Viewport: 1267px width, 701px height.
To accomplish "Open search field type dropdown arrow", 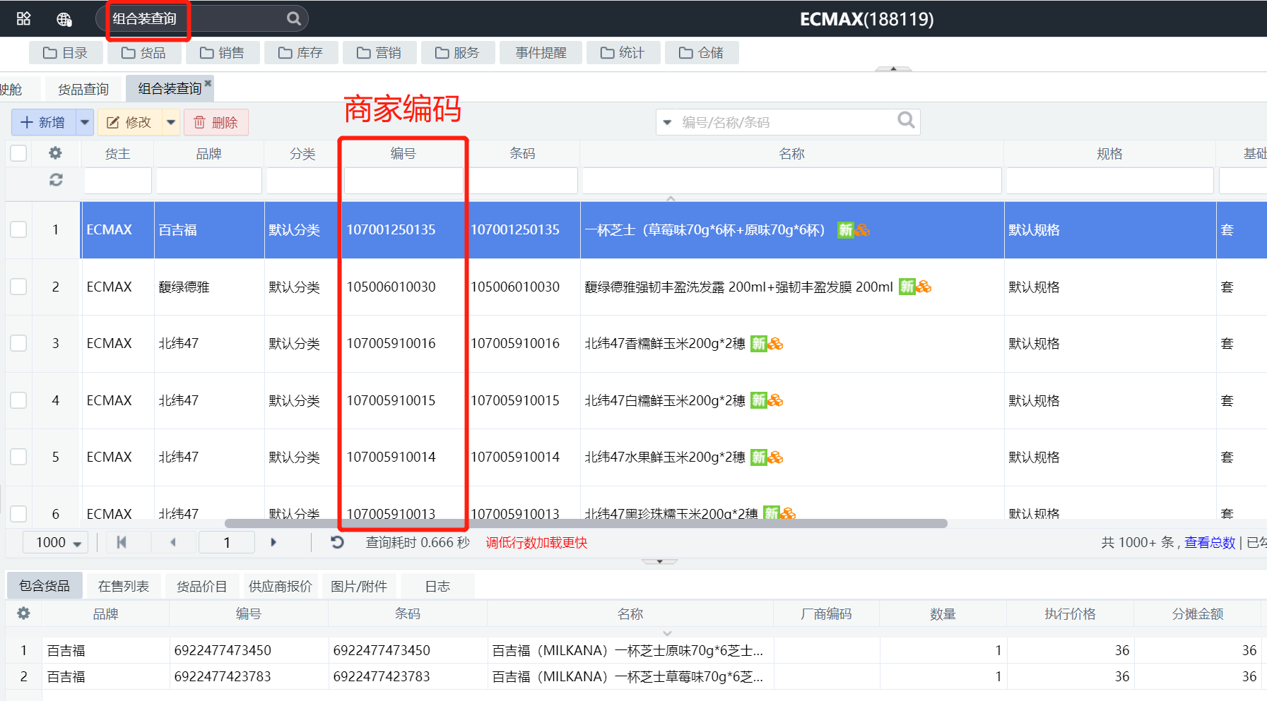I will pos(667,122).
